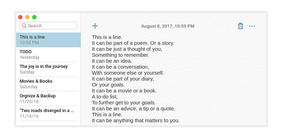Screen dimensions: 283x138
Task: Click the yellow minimize window button
Action: (27, 17)
